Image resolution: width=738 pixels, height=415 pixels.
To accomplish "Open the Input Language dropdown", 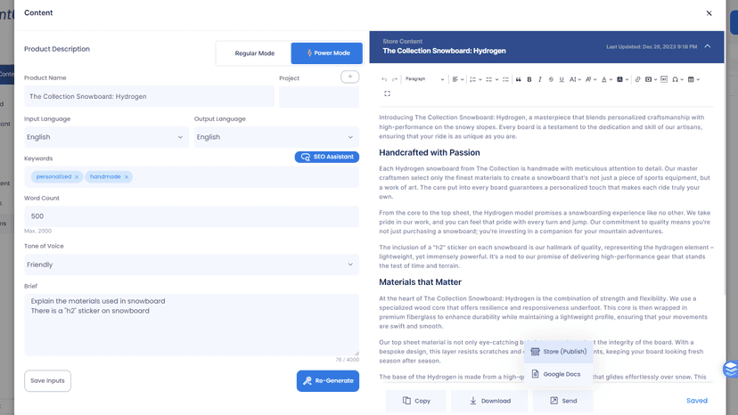I will [106, 137].
